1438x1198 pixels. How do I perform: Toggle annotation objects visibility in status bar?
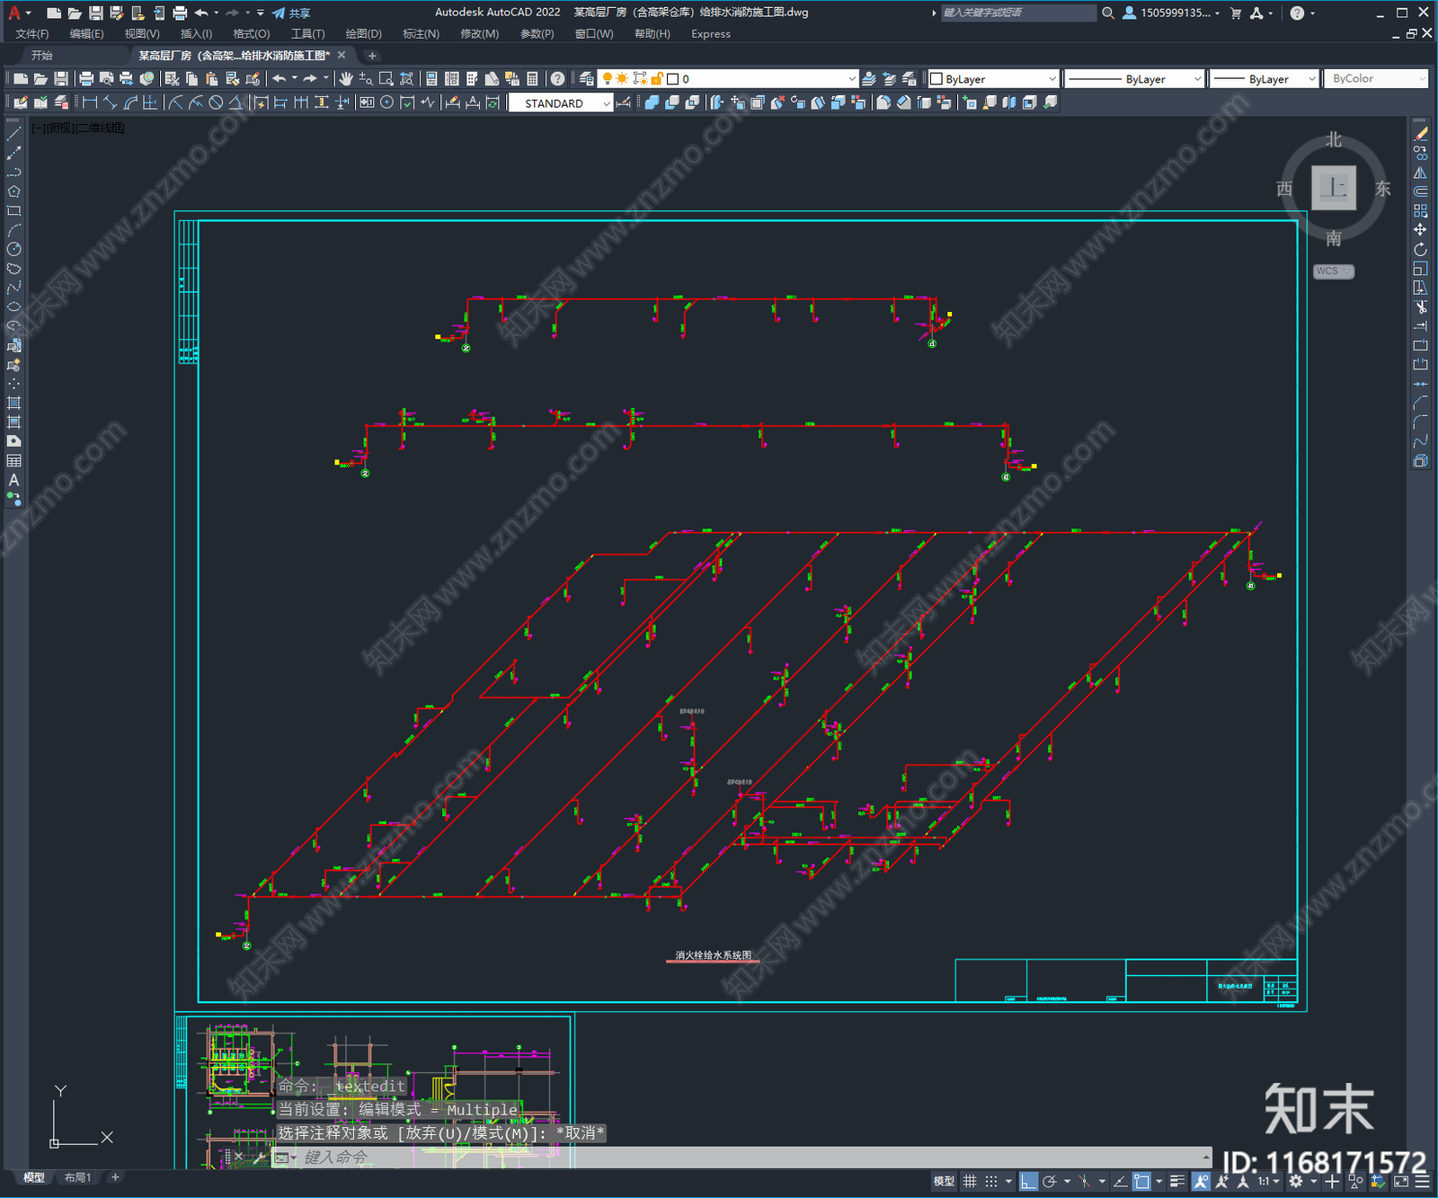[x=1201, y=1181]
